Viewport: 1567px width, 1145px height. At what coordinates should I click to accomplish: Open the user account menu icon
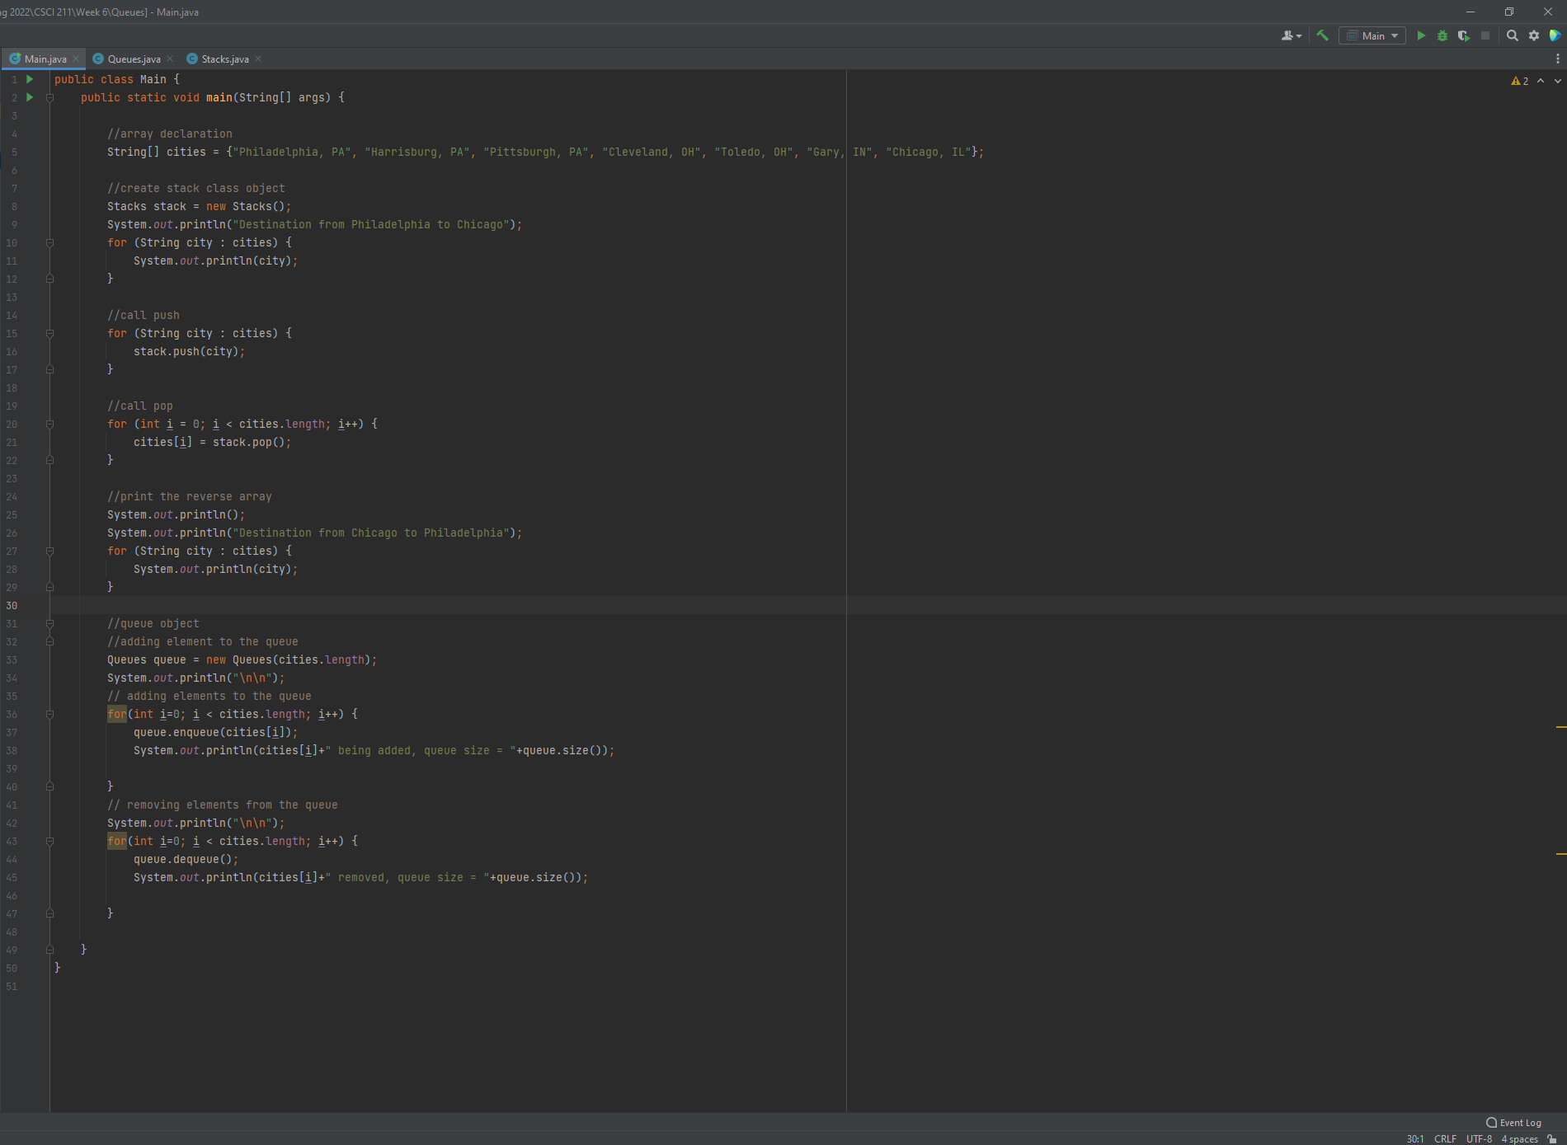click(1292, 35)
